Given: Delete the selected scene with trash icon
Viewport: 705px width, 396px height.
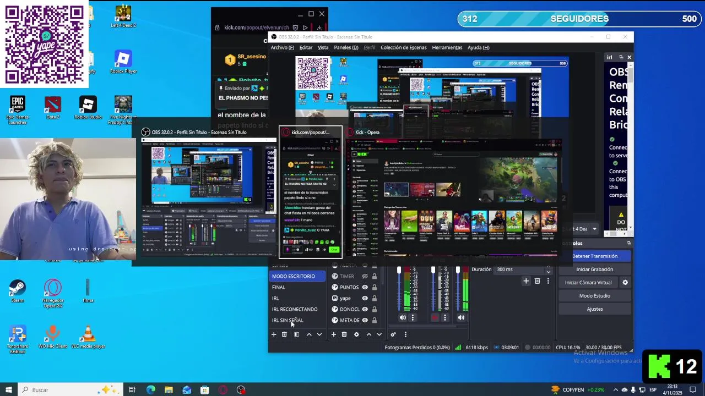Looking at the screenshot, I should [284, 334].
